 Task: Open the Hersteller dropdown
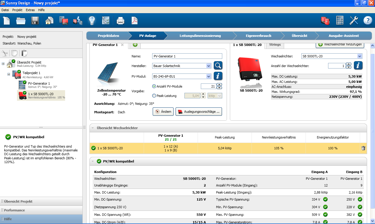(x=208, y=66)
